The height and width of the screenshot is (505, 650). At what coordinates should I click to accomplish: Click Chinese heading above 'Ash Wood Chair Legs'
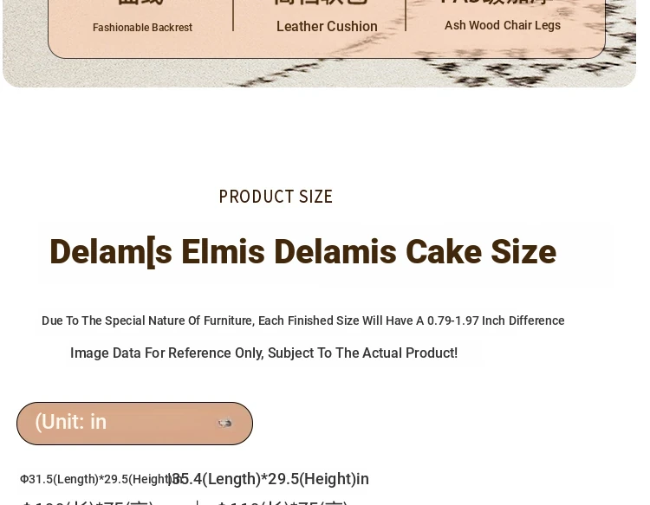[498, 3]
